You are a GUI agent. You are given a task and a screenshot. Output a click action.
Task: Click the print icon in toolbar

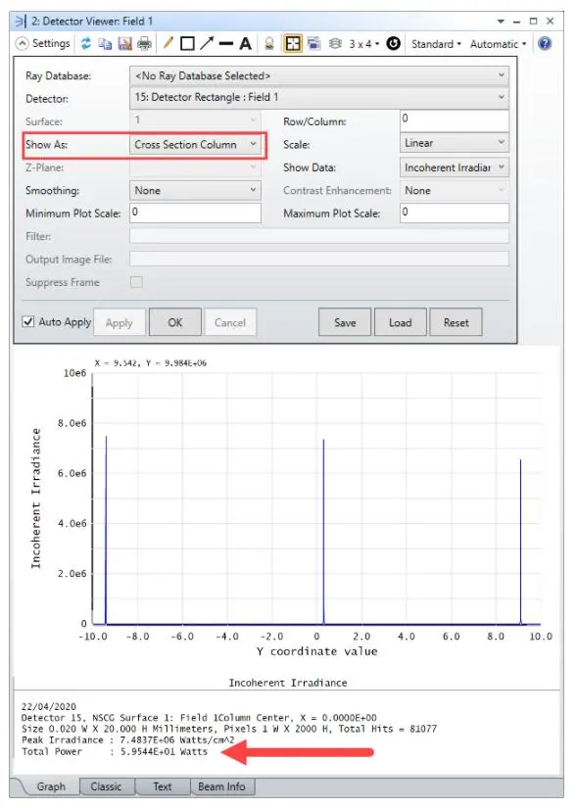pos(144,44)
